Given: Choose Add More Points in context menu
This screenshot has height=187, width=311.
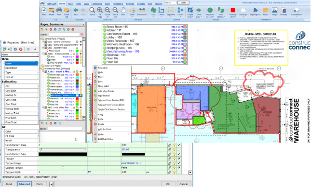Looking at the screenshot, I should point(106,91).
